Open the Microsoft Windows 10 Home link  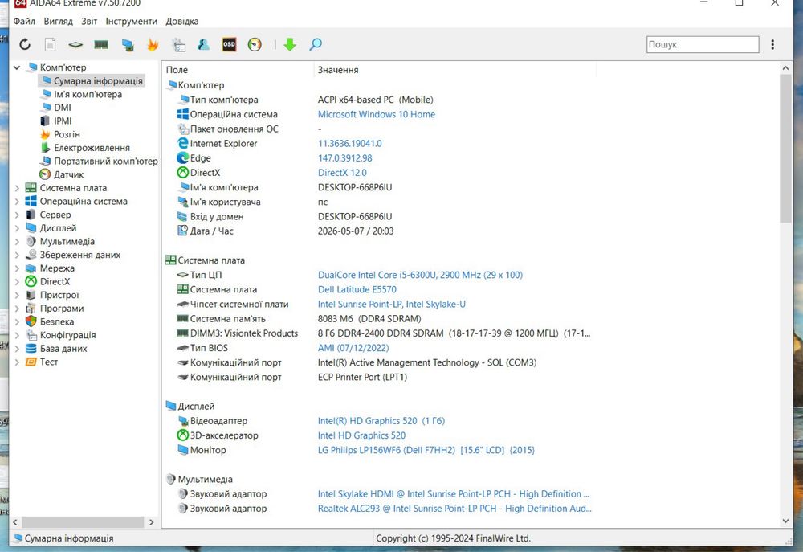pyautogui.click(x=377, y=114)
